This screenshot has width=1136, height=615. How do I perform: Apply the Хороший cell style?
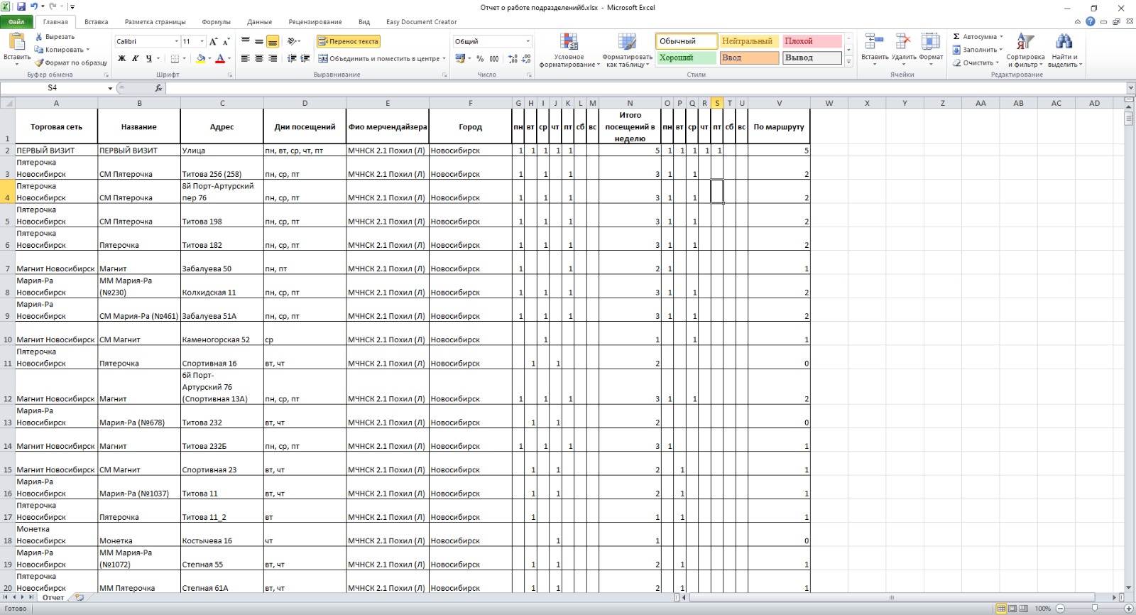[686, 58]
